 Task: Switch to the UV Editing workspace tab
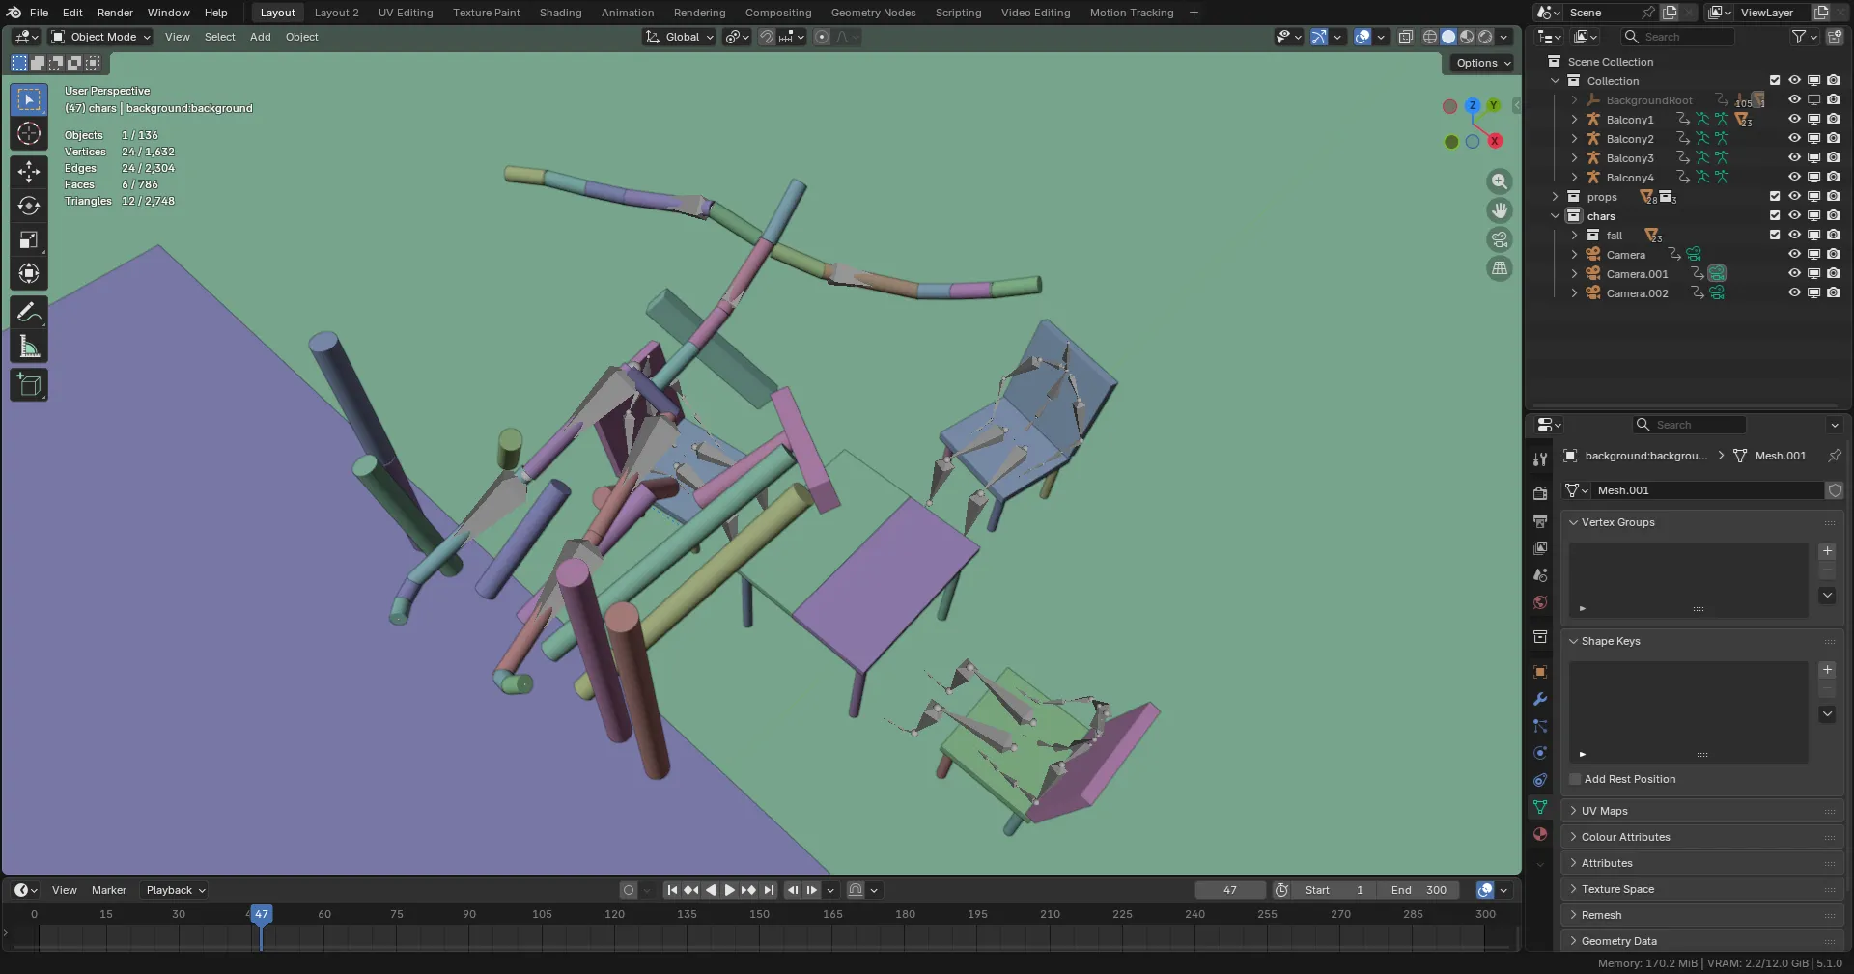pyautogui.click(x=406, y=13)
